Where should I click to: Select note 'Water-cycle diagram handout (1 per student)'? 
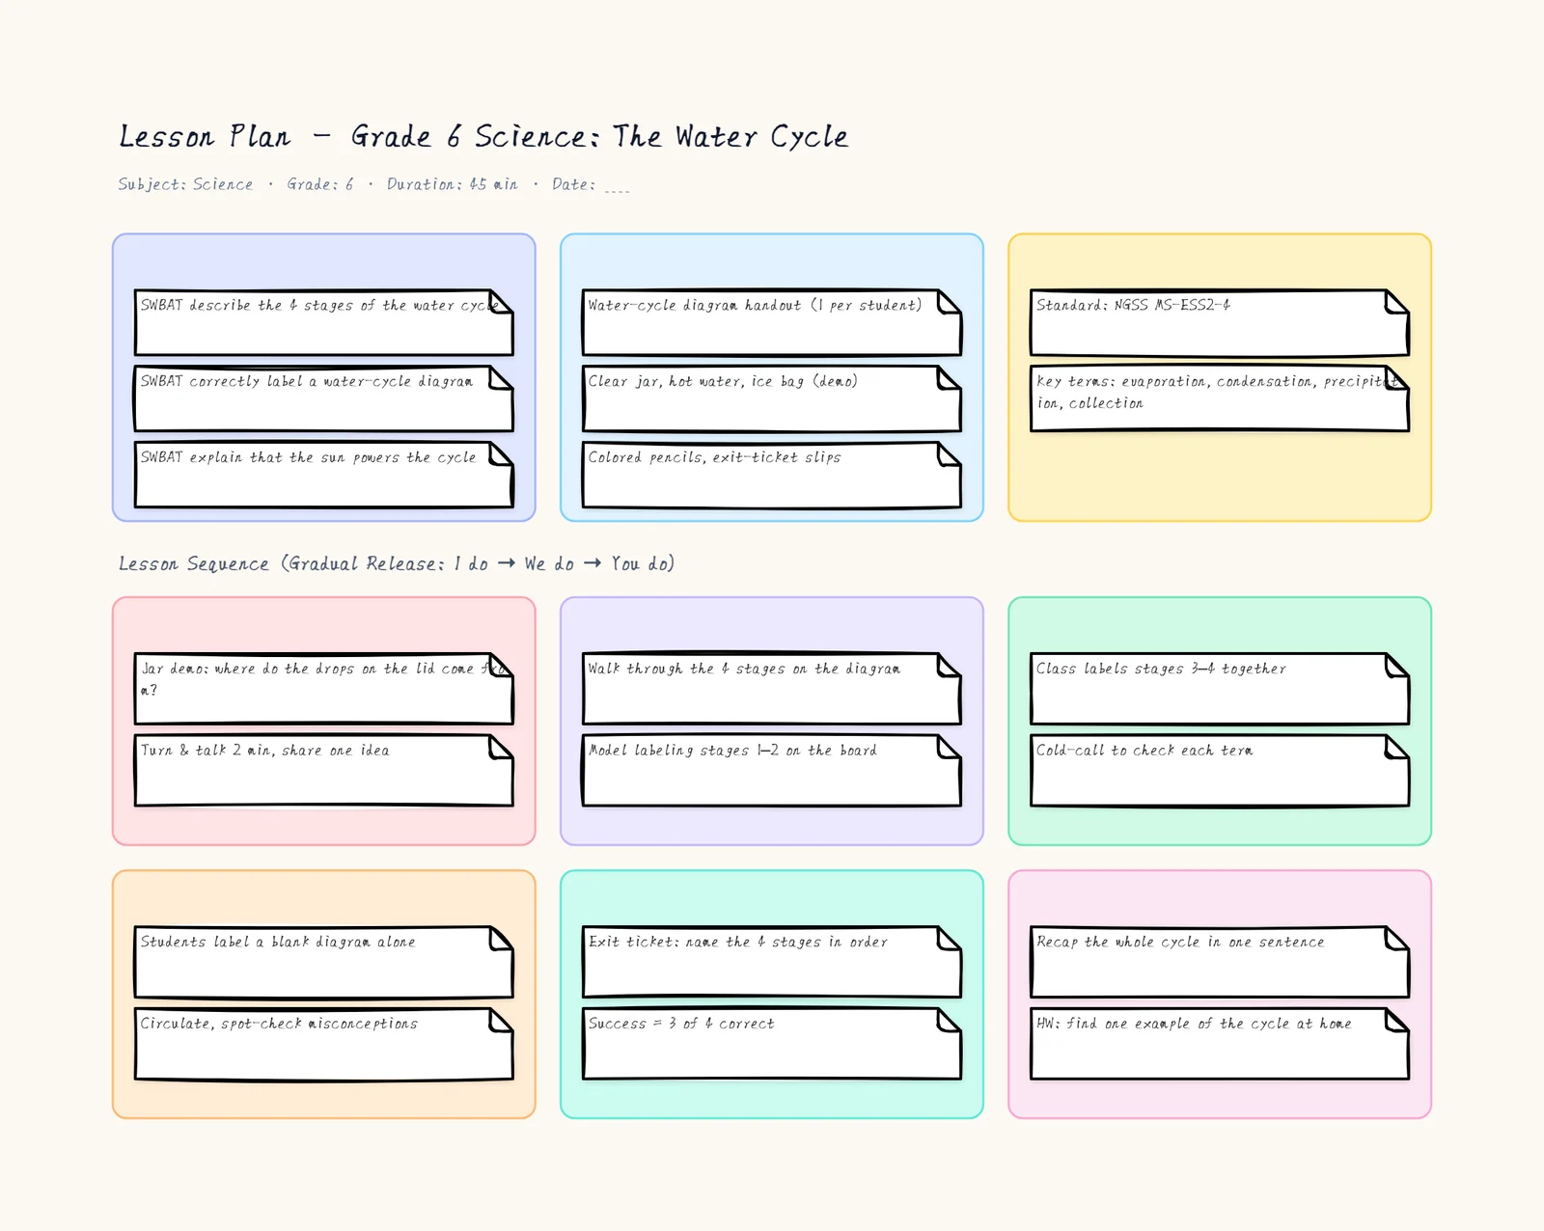[772, 322]
